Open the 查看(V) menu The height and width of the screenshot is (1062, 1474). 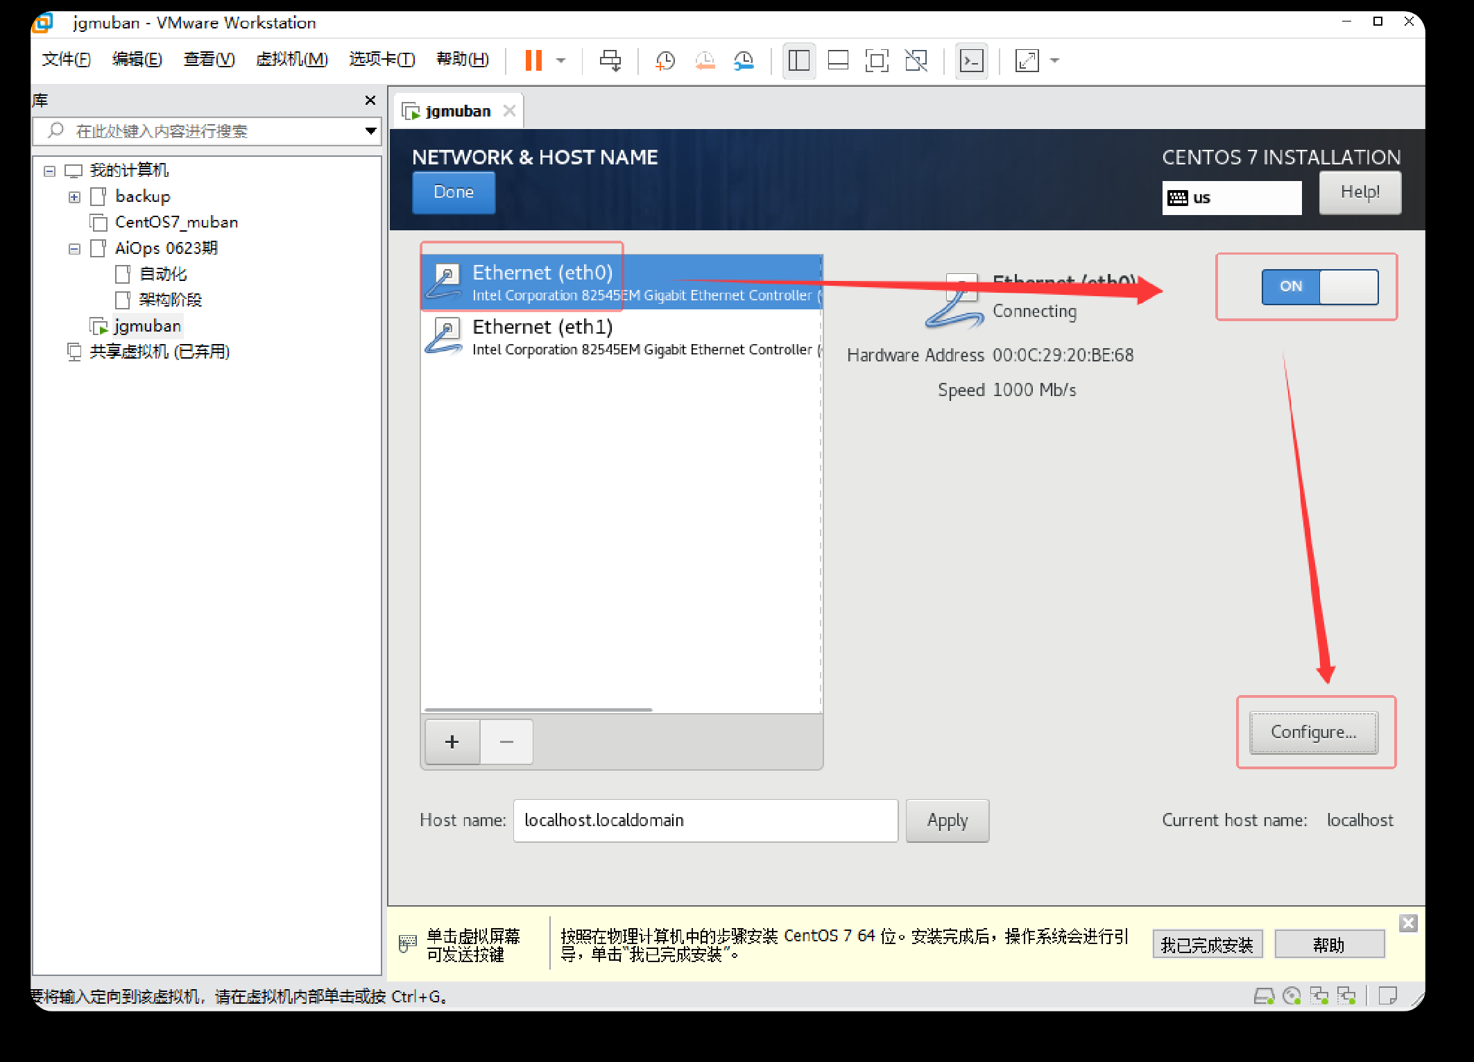tap(209, 60)
